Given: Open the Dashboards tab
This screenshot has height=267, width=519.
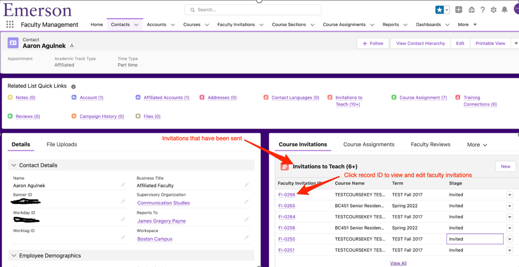Looking at the screenshot, I should click(429, 25).
